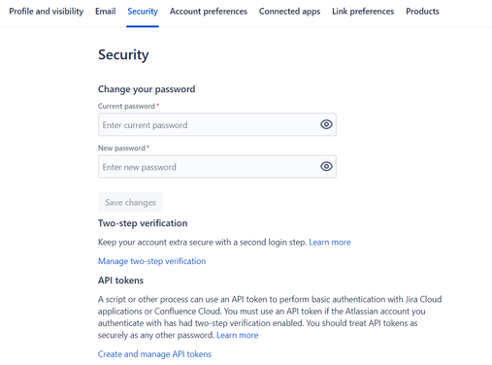
Task: Reveal new password with eye icon
Action: click(x=326, y=166)
